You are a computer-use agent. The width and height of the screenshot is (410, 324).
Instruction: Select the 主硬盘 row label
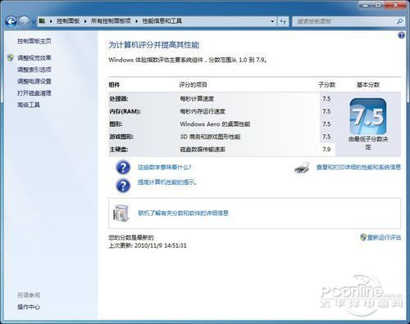[x=119, y=150]
